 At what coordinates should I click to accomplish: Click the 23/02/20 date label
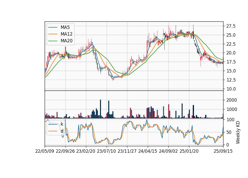click(x=86, y=151)
